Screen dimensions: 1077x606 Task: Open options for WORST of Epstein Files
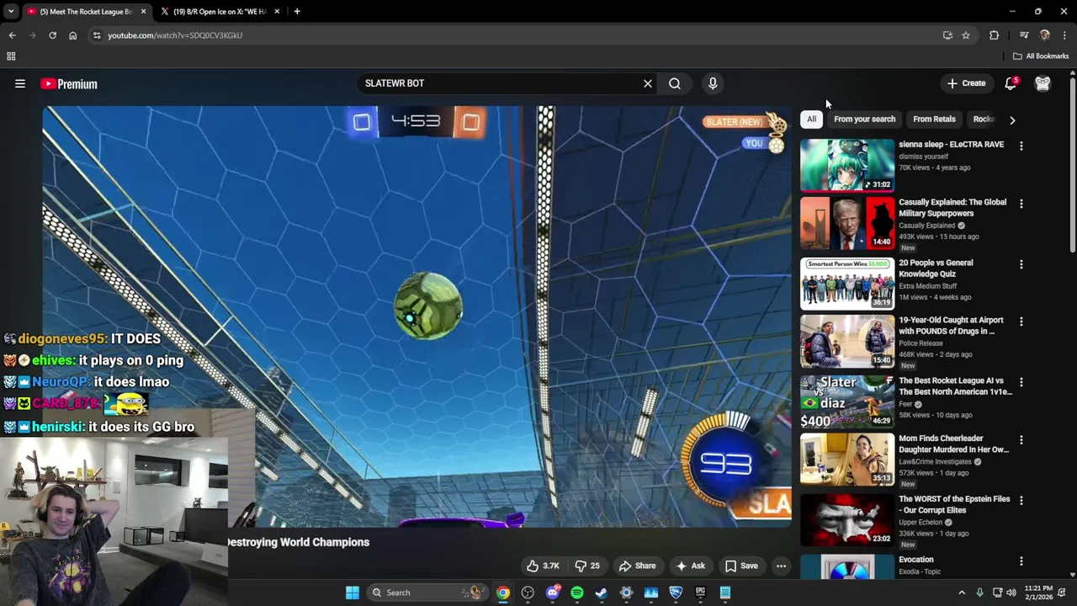[x=1021, y=500]
